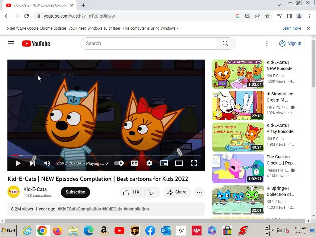Open Kit ^n^ Kate Spring thumbnail
The width and height of the screenshot is (316, 237).
pos(238,200)
